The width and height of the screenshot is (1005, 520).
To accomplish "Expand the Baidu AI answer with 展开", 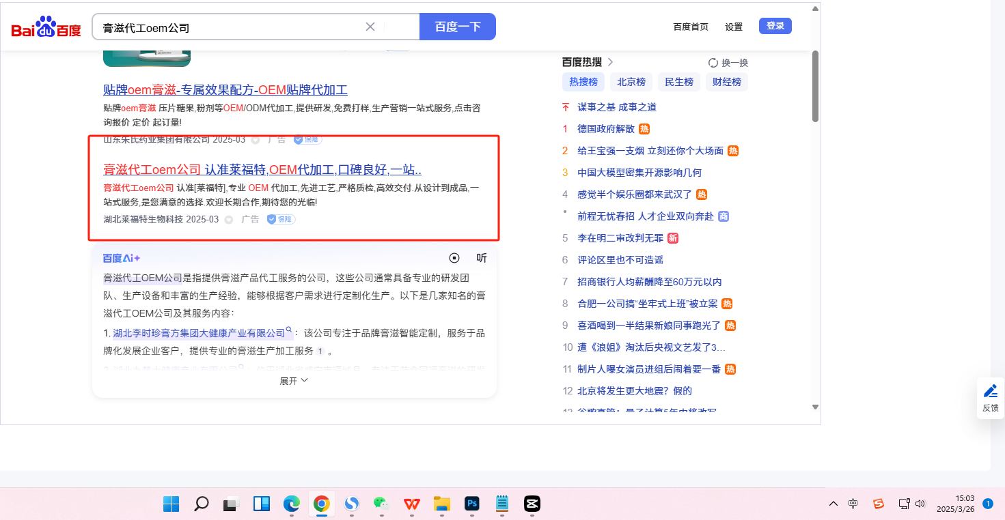I will [294, 381].
